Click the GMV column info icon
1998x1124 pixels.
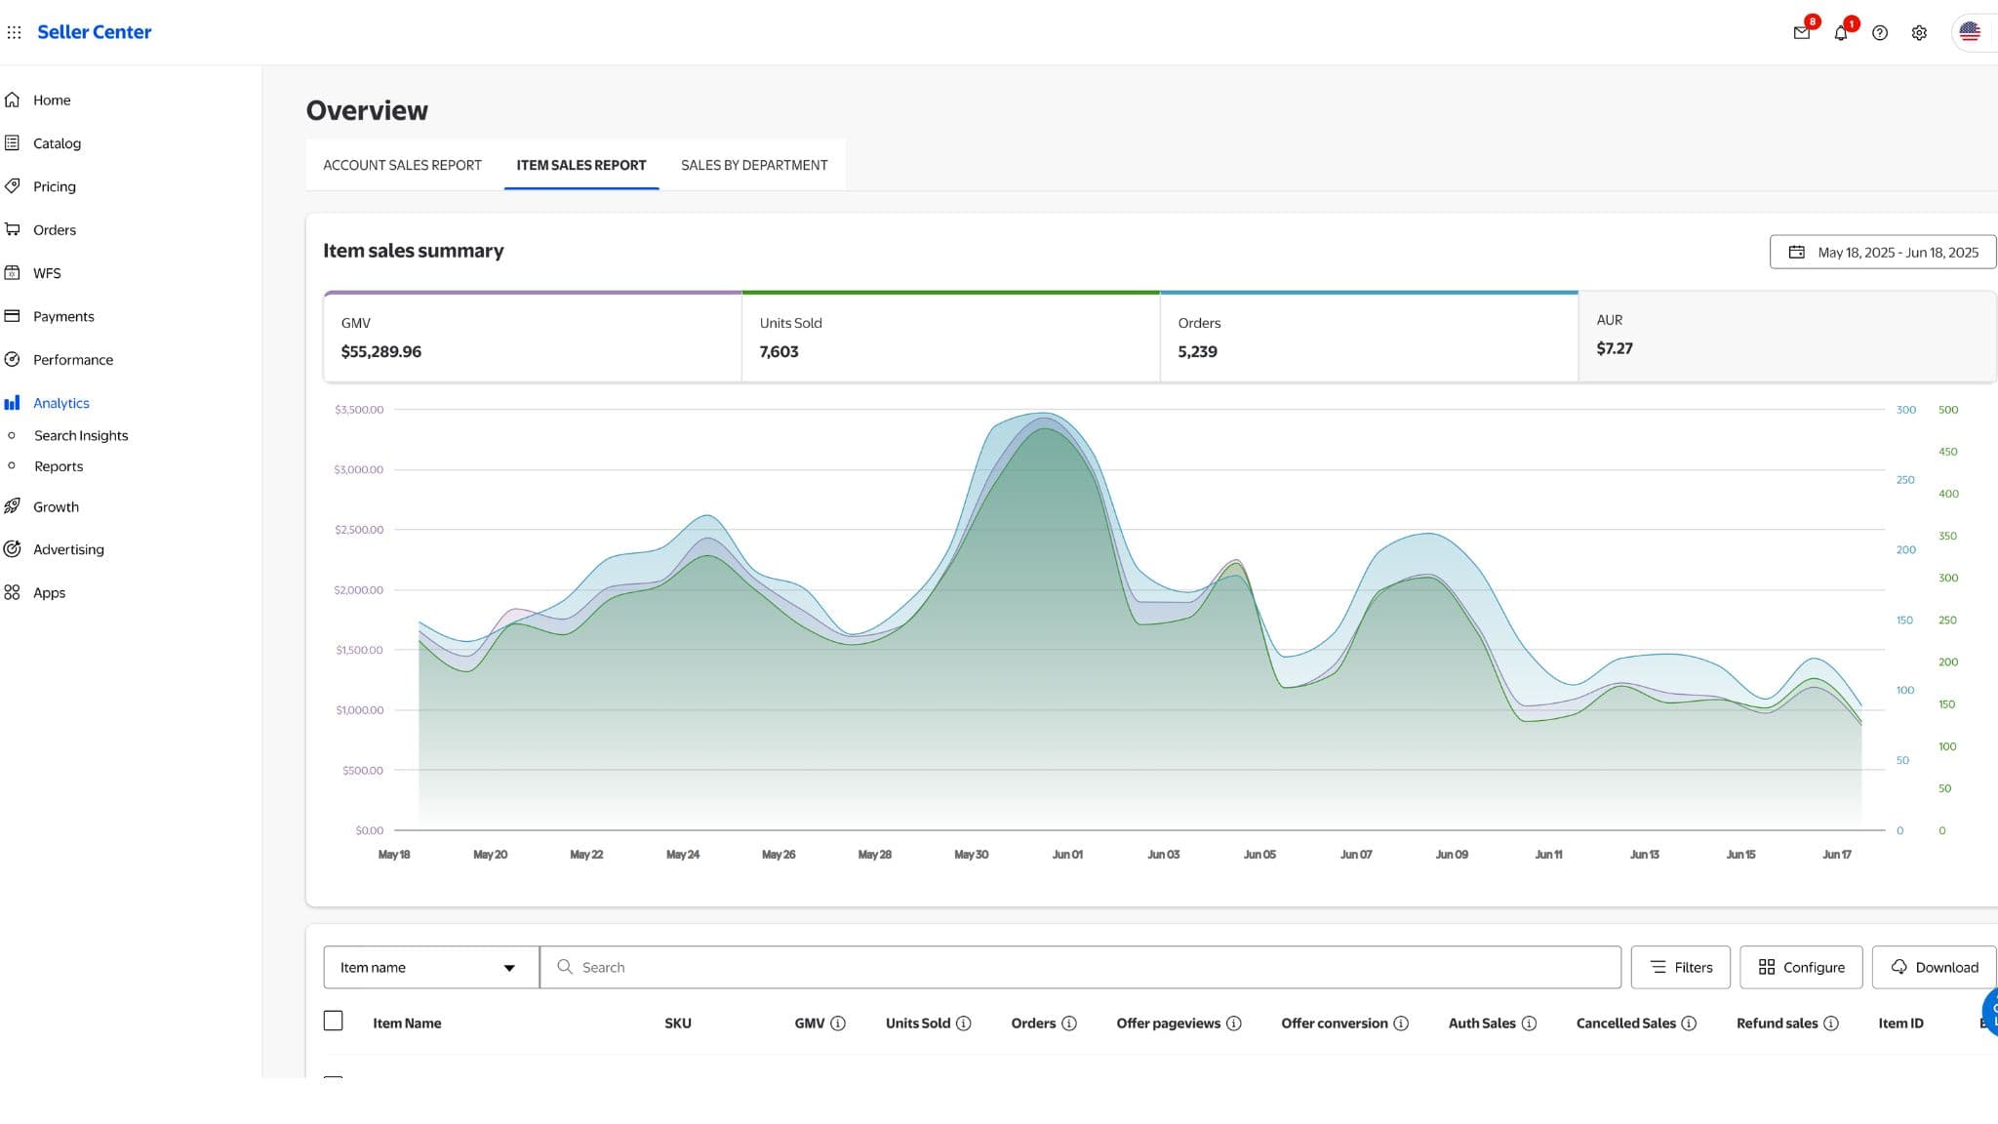click(x=837, y=1023)
